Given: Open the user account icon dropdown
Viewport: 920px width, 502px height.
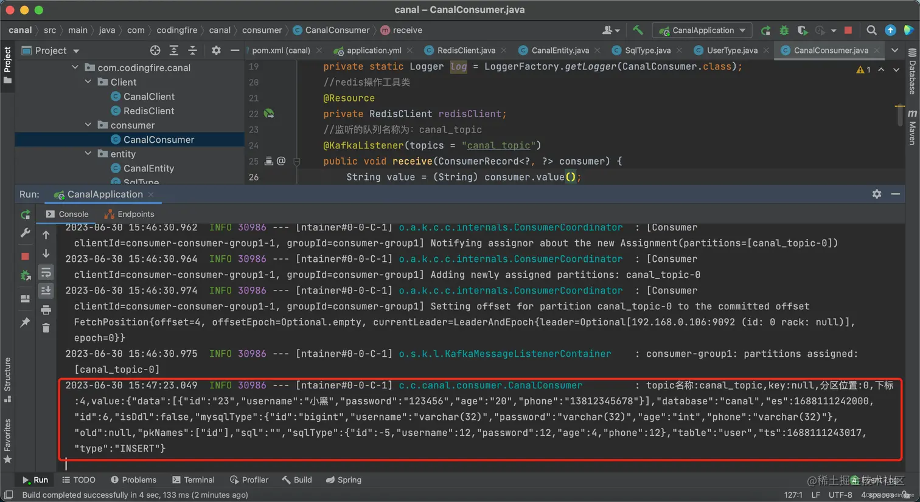Looking at the screenshot, I should 610,30.
